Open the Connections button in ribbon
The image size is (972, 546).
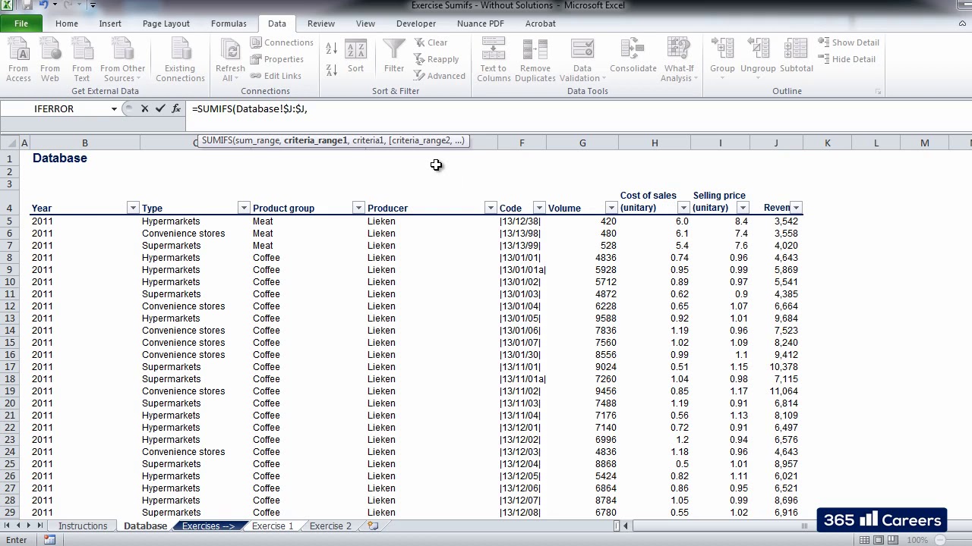click(x=282, y=42)
